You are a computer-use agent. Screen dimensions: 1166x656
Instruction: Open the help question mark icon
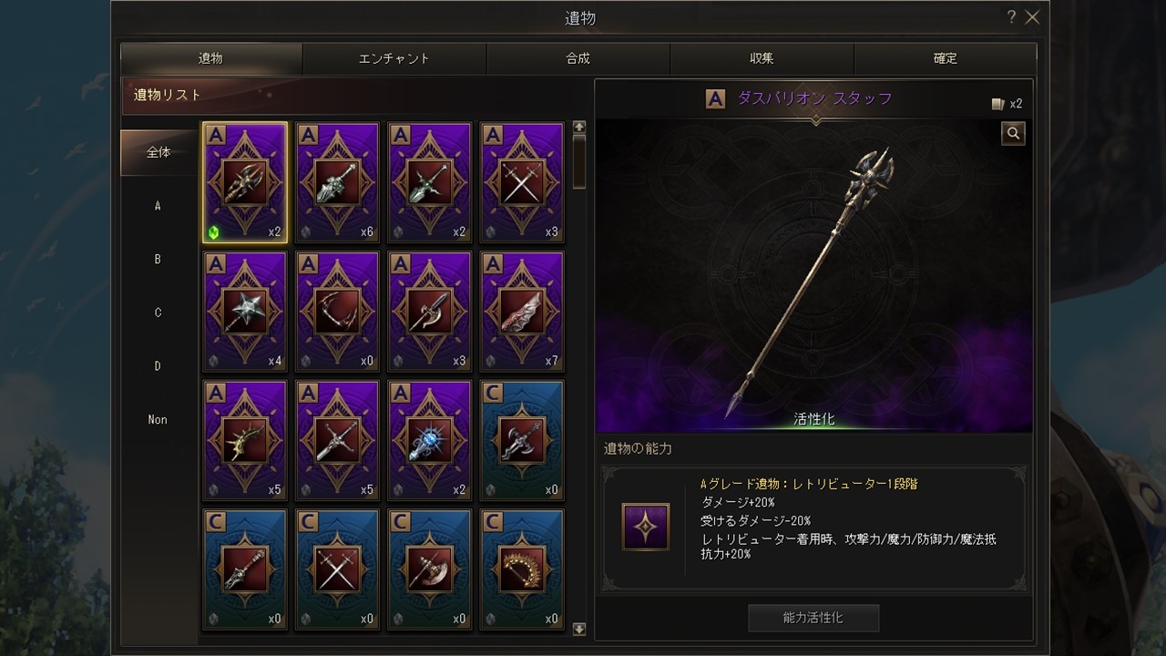(1011, 17)
